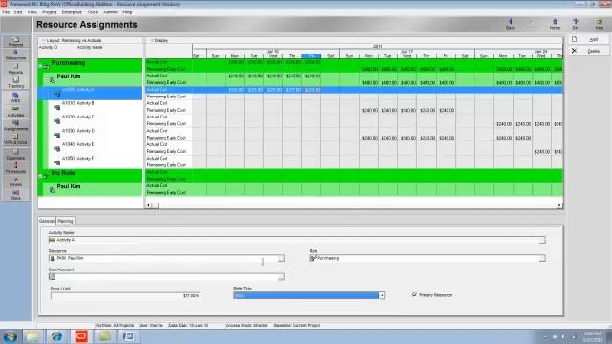Open the Resources view in the sidebar
This screenshot has width=612, height=344.
[x=15, y=55]
